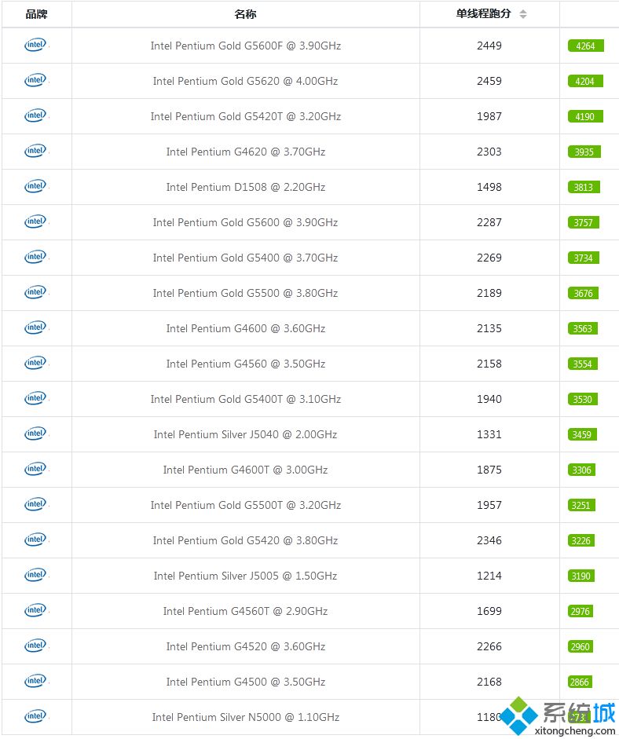The width and height of the screenshot is (619, 739).
Task: Open Intel Pentium Gold G5400T @ 3.10GHz
Action: click(246, 399)
